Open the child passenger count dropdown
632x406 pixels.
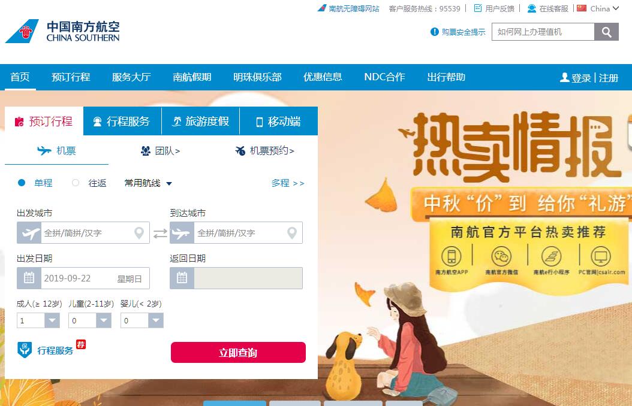coord(104,321)
